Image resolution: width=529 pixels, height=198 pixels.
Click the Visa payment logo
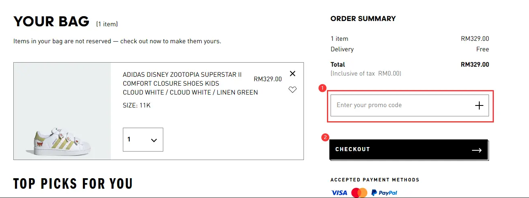(x=339, y=193)
